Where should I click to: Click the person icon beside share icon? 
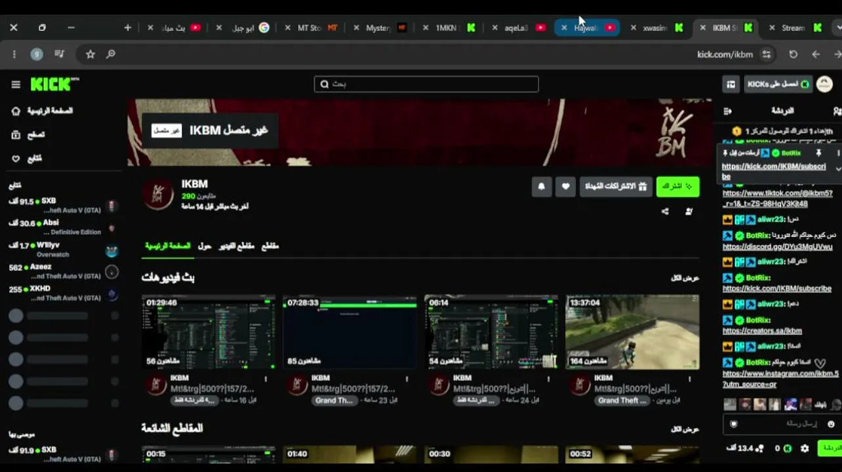pos(689,211)
